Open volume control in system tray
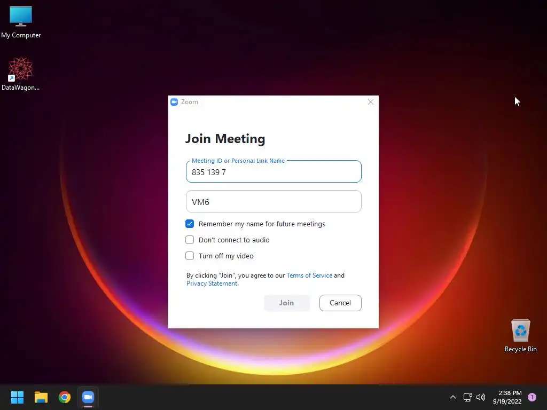 (x=481, y=397)
